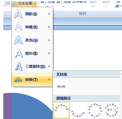122x119 pixels.
Task: Open the 棱台(B) bevel submenu
Action: tap(32, 53)
